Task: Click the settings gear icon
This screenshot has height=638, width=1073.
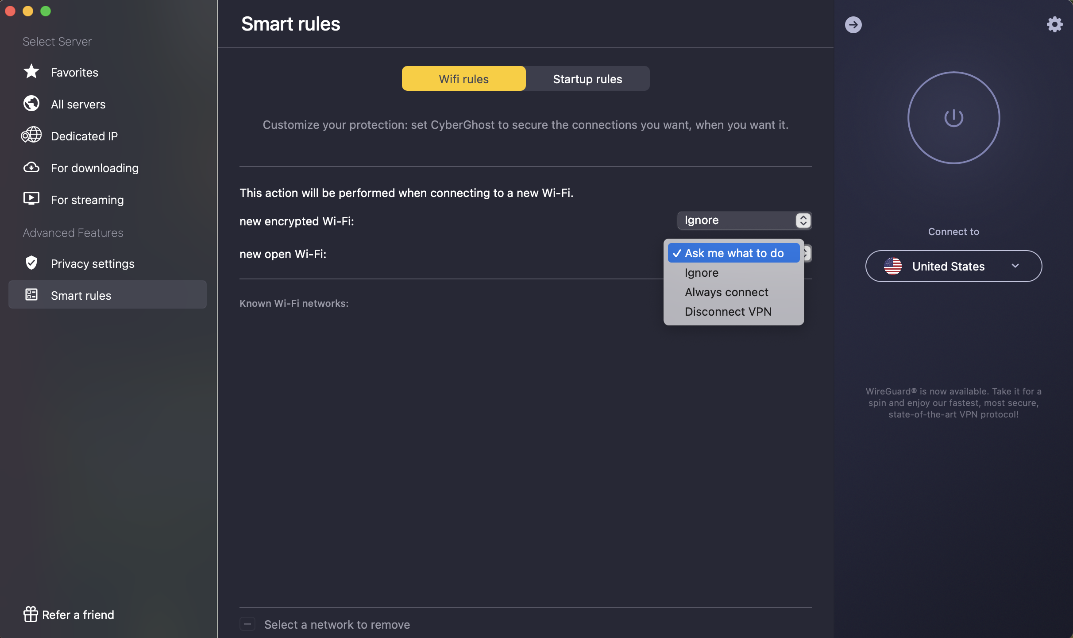Action: (x=1055, y=24)
